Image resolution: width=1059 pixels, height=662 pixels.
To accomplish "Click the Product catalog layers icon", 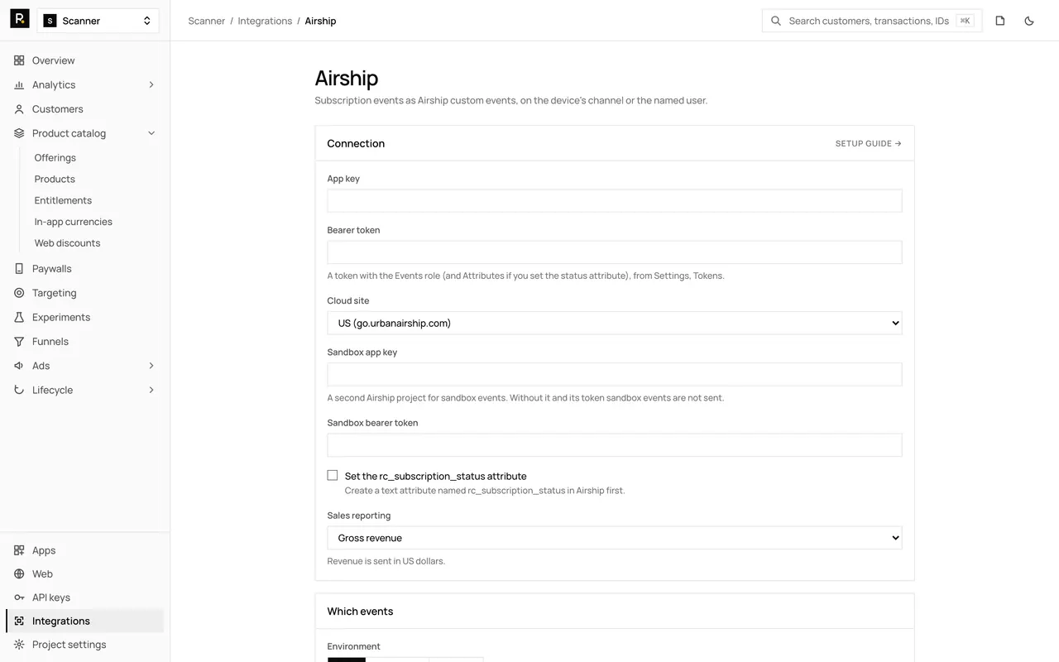I will point(19,133).
